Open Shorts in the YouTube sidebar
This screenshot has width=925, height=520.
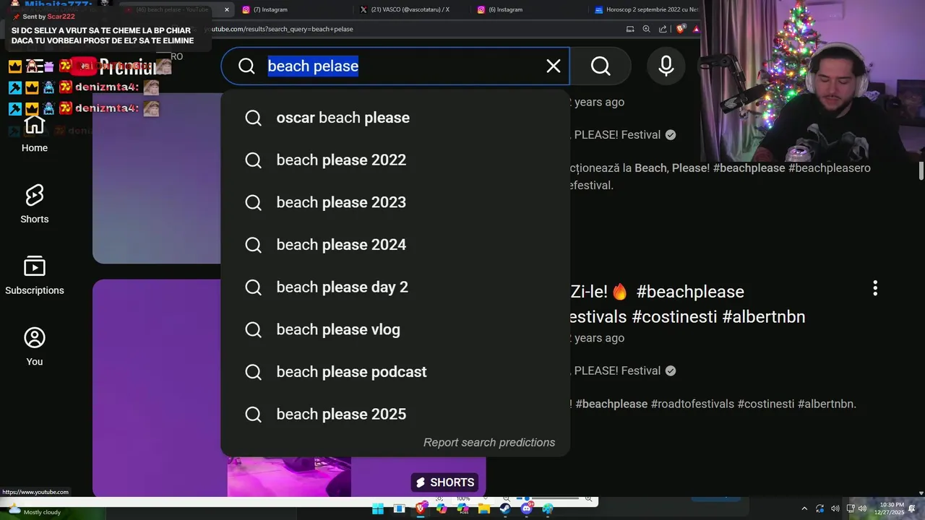[x=34, y=204]
